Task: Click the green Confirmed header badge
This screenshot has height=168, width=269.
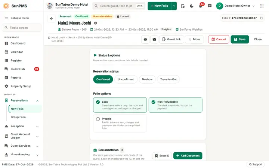Action: coord(82,16)
